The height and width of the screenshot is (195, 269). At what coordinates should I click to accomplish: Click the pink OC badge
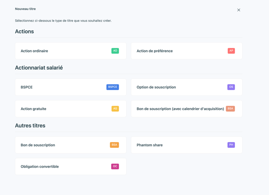[x=115, y=167]
